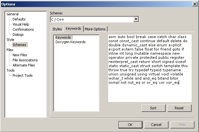The image size is (199, 132).
Task: Confirm with the OK button
Action: [x=130, y=125]
